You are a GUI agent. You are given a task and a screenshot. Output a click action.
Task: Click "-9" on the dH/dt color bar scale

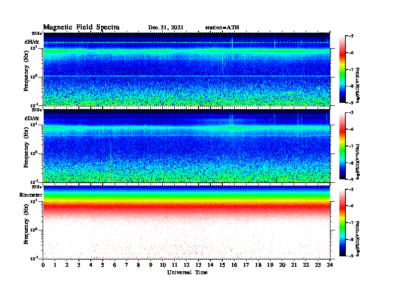351,103
